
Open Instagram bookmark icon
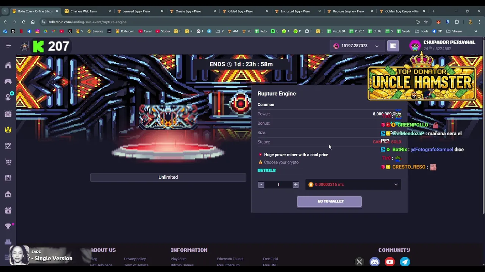coord(37,31)
